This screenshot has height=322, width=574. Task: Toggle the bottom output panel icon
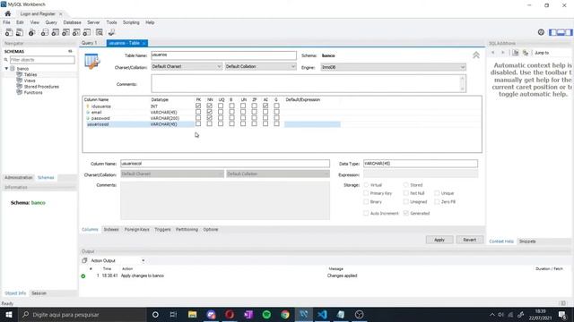pyautogui.click(x=561, y=32)
